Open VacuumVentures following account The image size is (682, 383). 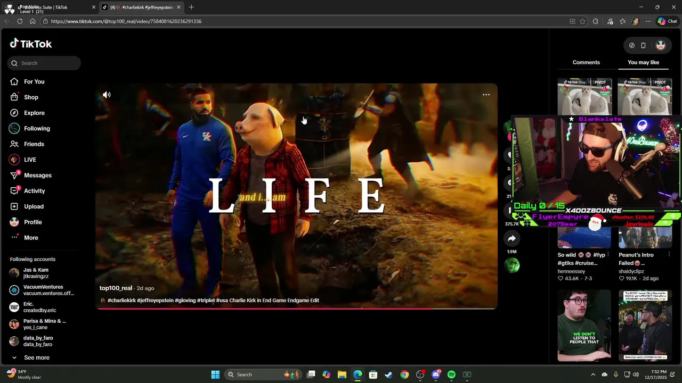(42, 290)
